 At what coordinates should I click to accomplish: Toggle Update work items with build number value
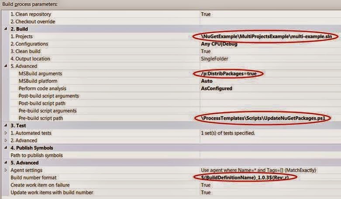206,192
